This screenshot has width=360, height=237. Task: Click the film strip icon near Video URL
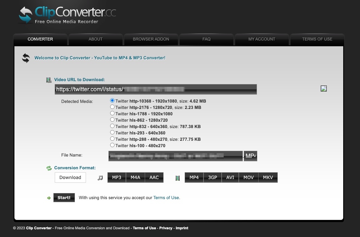[49, 80]
